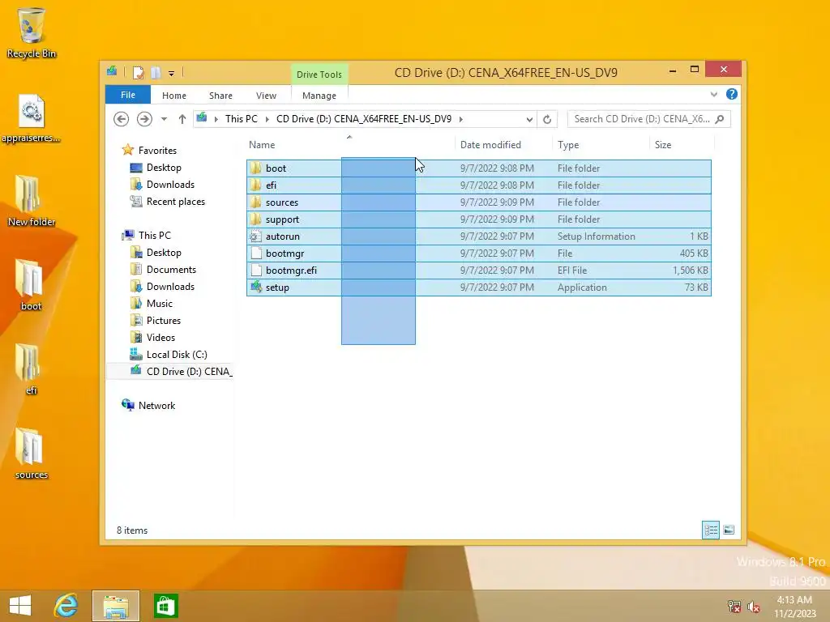Expand the chevron after This PC breadcrumb
830x622 pixels.
[267, 119]
